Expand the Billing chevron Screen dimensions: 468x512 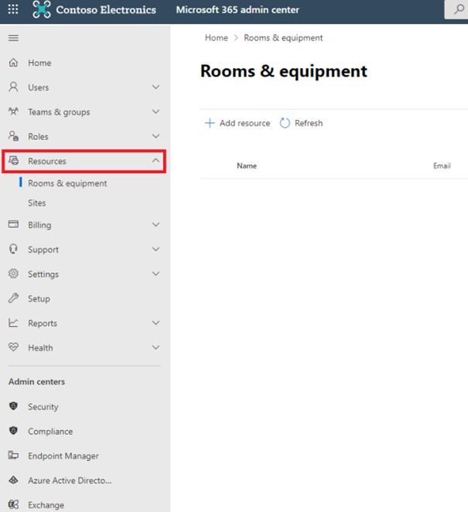click(x=155, y=224)
